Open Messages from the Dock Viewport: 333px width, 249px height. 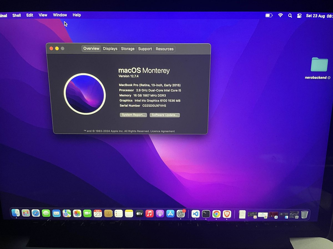(46, 213)
